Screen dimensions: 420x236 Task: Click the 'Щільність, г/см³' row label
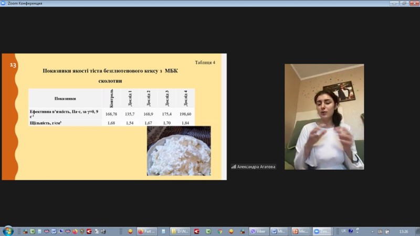pyautogui.click(x=46, y=123)
